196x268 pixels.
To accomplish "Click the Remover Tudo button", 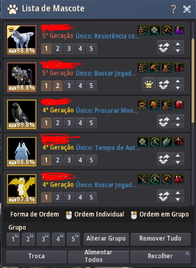I will tap(161, 238).
